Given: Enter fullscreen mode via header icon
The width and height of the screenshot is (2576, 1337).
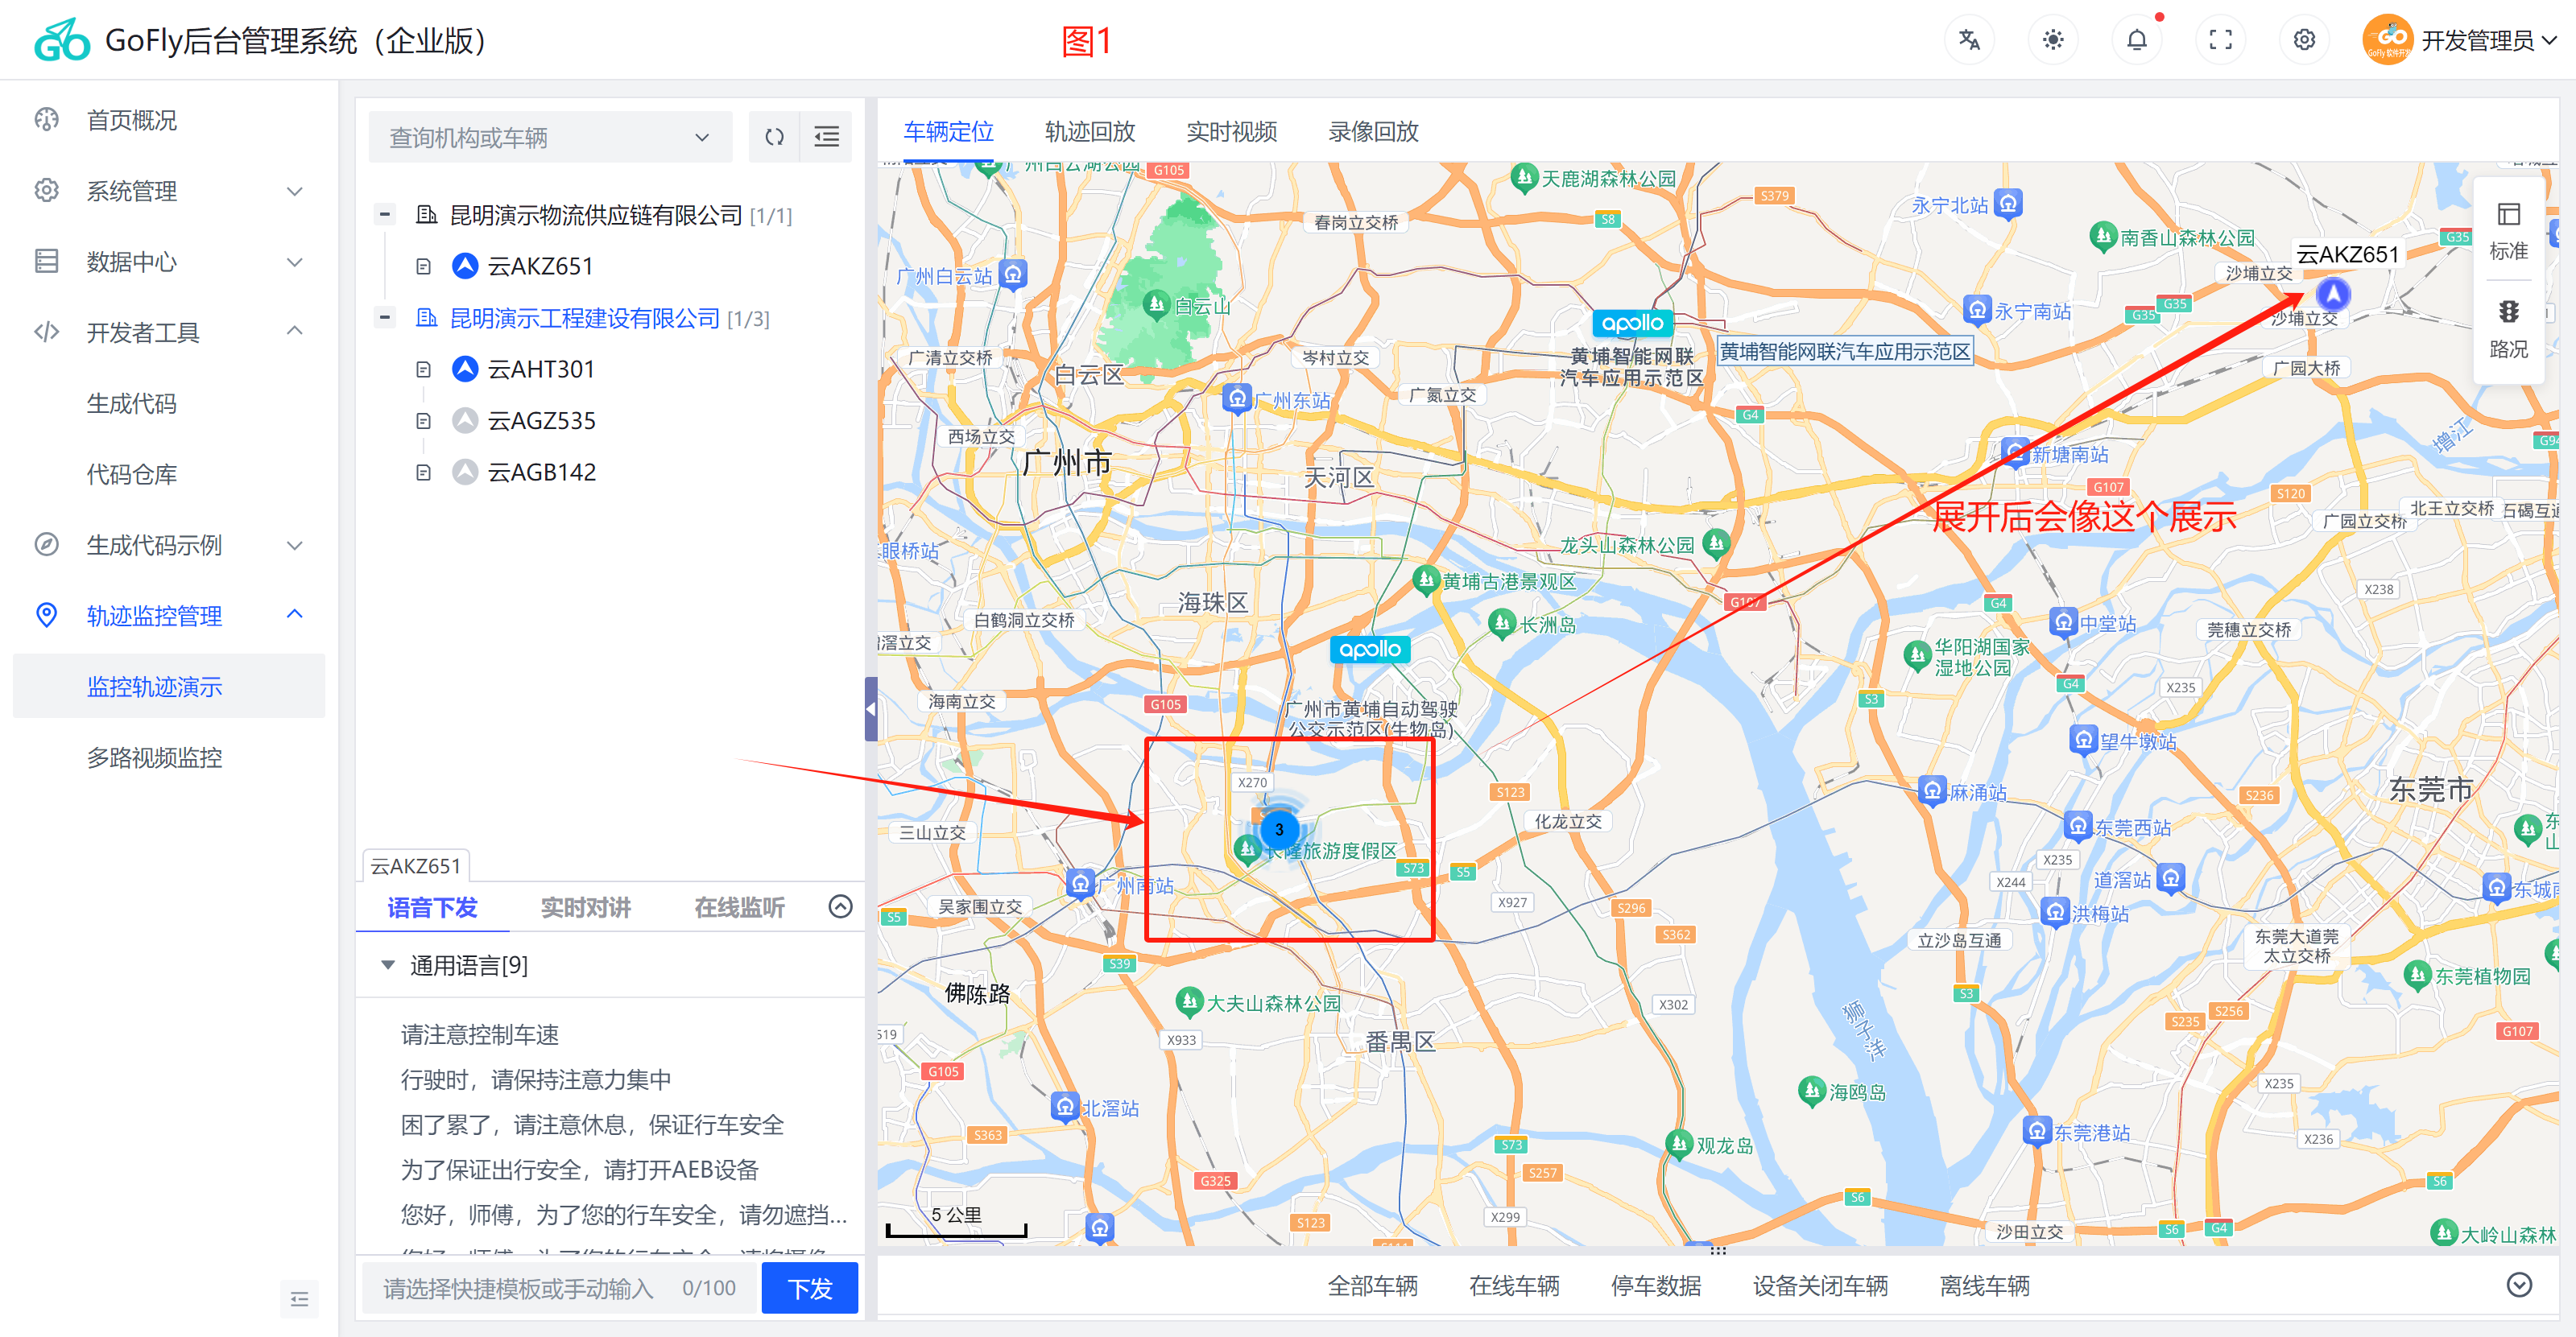Looking at the screenshot, I should click(2221, 40).
